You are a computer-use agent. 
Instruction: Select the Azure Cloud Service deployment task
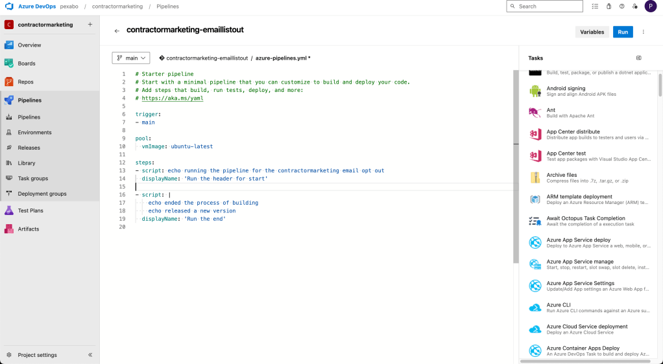coord(590,329)
